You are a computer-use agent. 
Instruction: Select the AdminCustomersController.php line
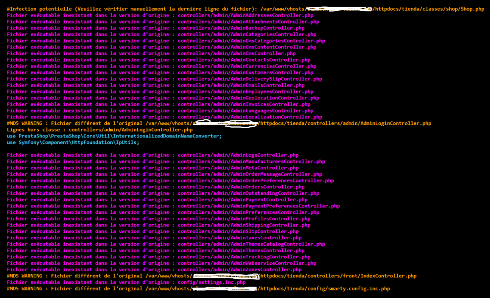(160, 72)
